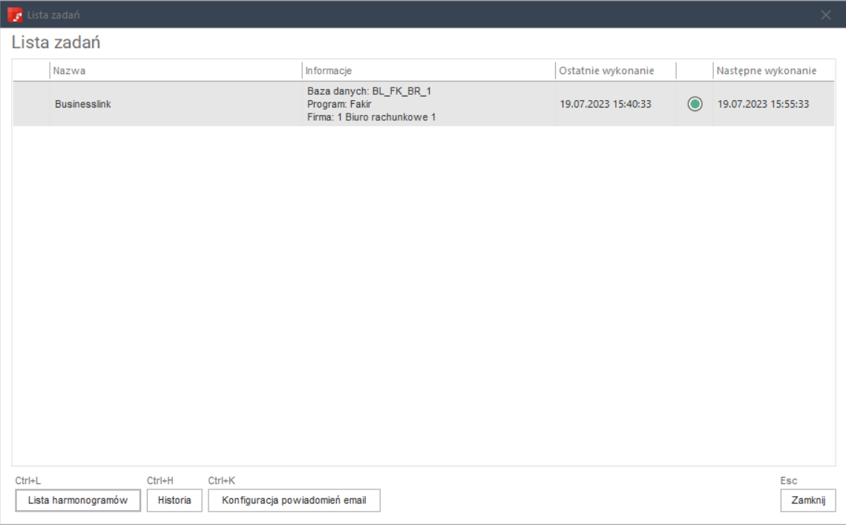
Task: Click the Następne wykonanie column header
Action: pos(774,70)
